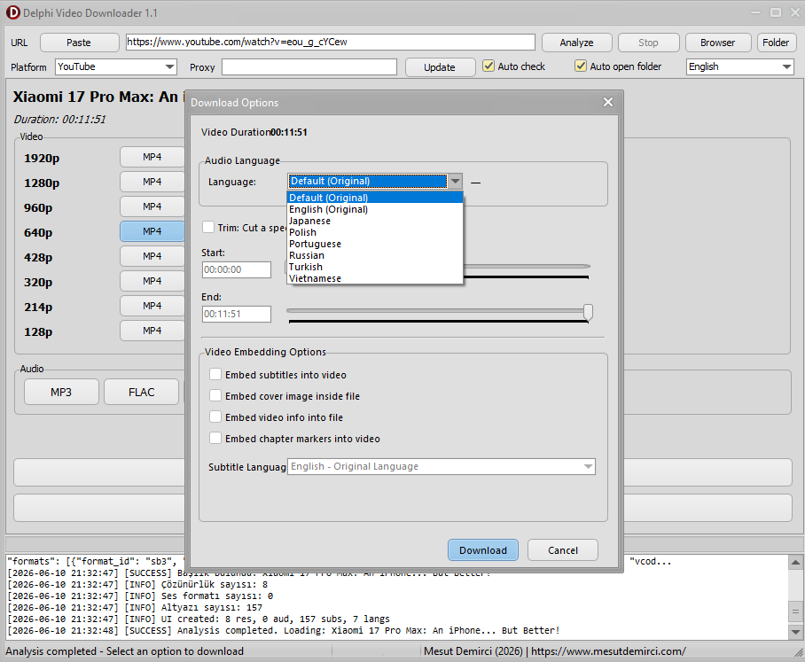Image resolution: width=805 pixels, height=662 pixels.
Task: Click the MP3 audio button
Action: point(61,392)
